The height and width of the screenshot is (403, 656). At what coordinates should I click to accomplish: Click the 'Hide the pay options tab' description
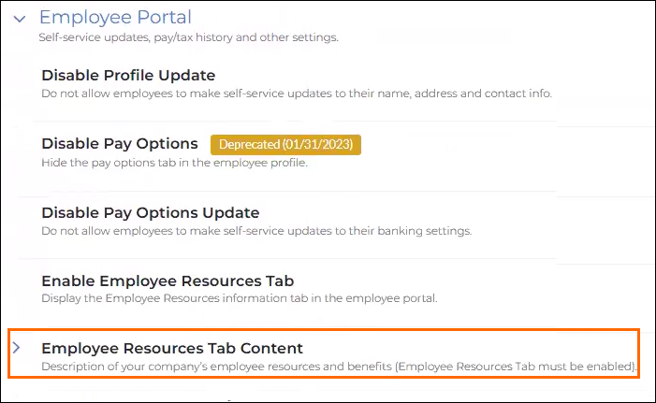click(174, 163)
